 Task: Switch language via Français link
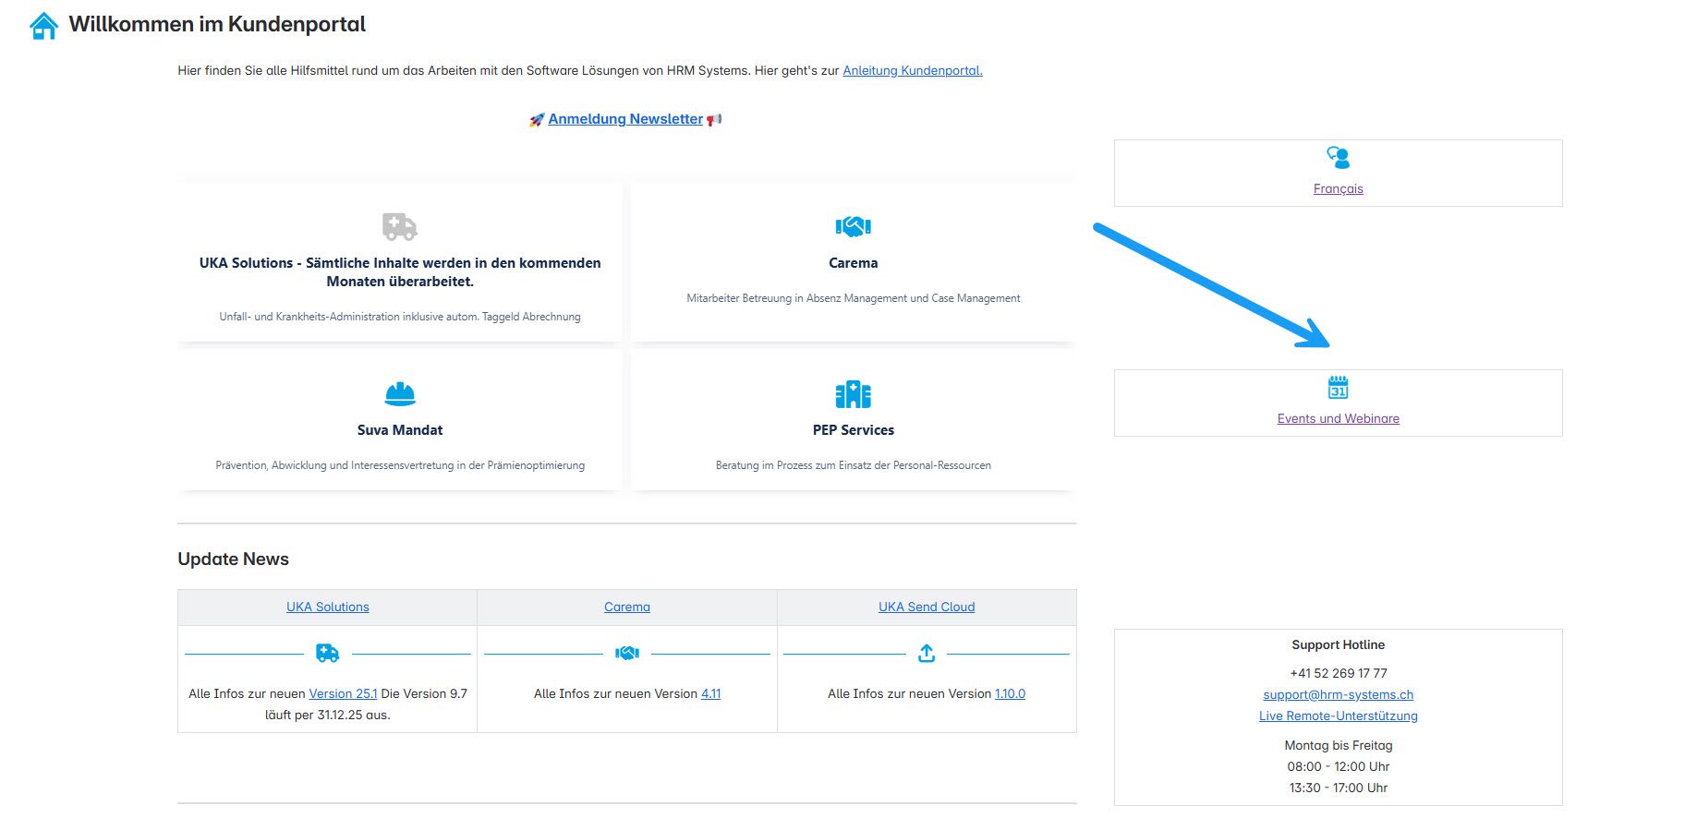[x=1339, y=188]
